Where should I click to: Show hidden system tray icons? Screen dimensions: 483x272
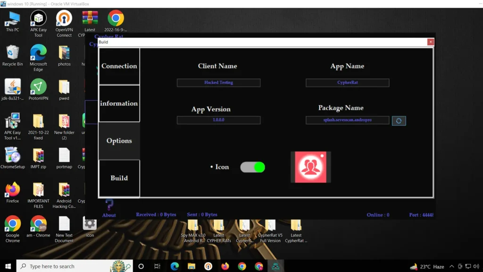[x=451, y=266]
